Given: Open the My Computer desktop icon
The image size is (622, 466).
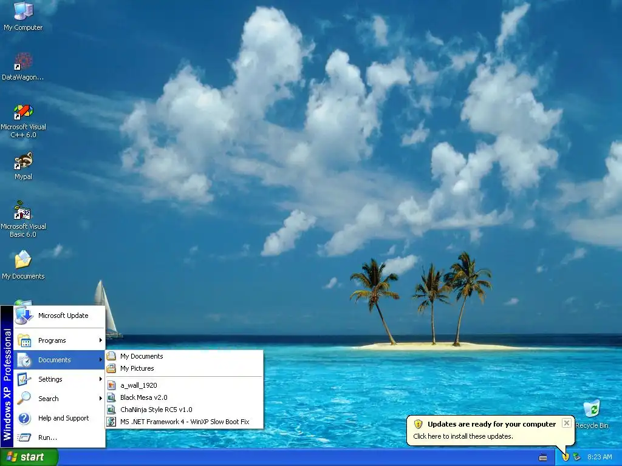Looking at the screenshot, I should (x=23, y=16).
